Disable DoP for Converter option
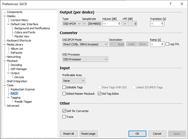 (x=64, y=111)
